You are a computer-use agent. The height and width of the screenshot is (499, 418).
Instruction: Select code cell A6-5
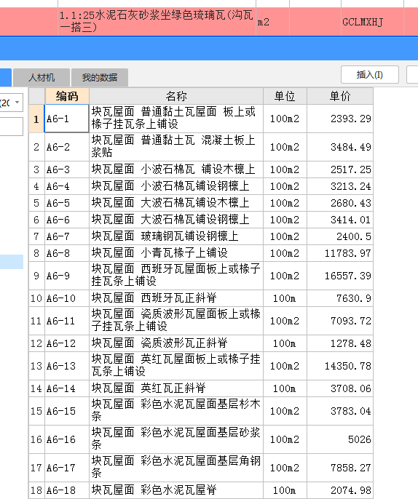(66, 203)
